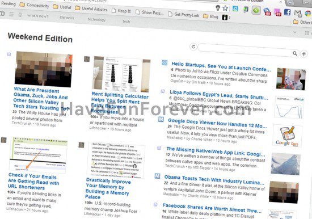Viewport: 312px width, 219px height.
Task: Click the 'Show Pass...' bookmarklet
Action: [150, 12]
